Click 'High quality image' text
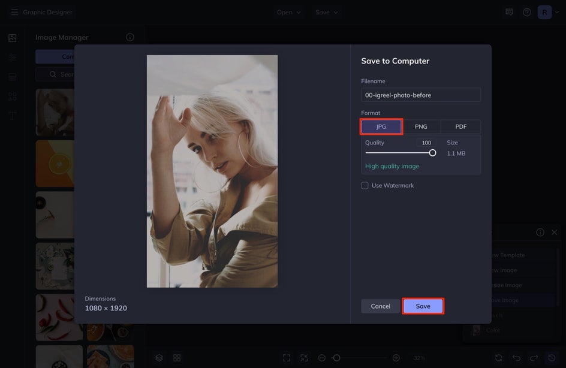566x368 pixels. tap(392, 167)
